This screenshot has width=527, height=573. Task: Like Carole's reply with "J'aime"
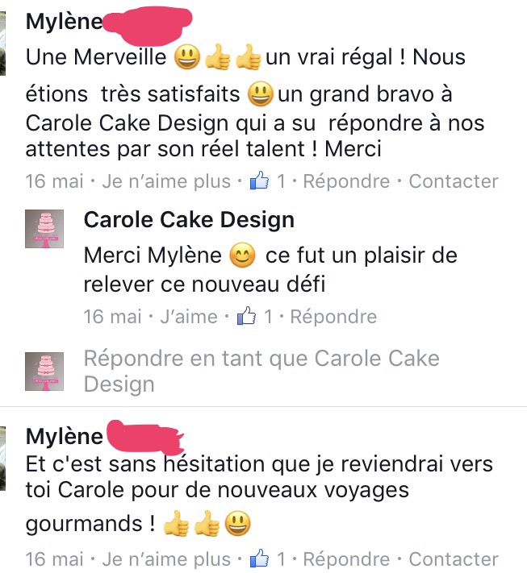pos(189,317)
